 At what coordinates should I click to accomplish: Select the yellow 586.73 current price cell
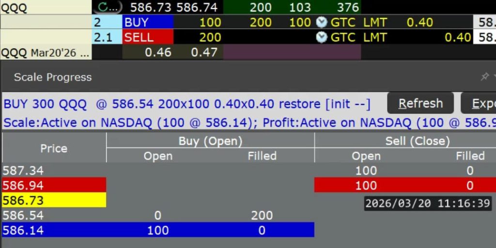[x=53, y=200]
